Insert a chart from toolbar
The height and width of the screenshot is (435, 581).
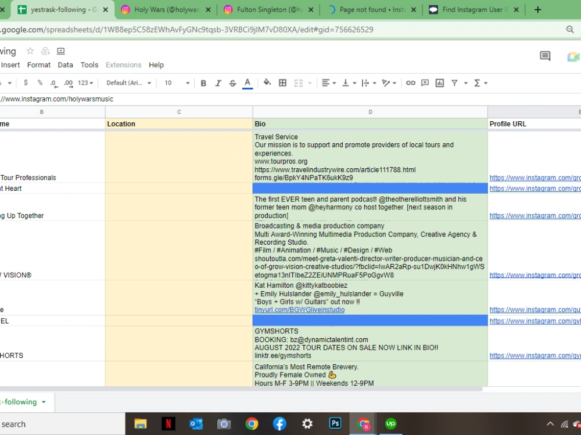click(x=440, y=83)
